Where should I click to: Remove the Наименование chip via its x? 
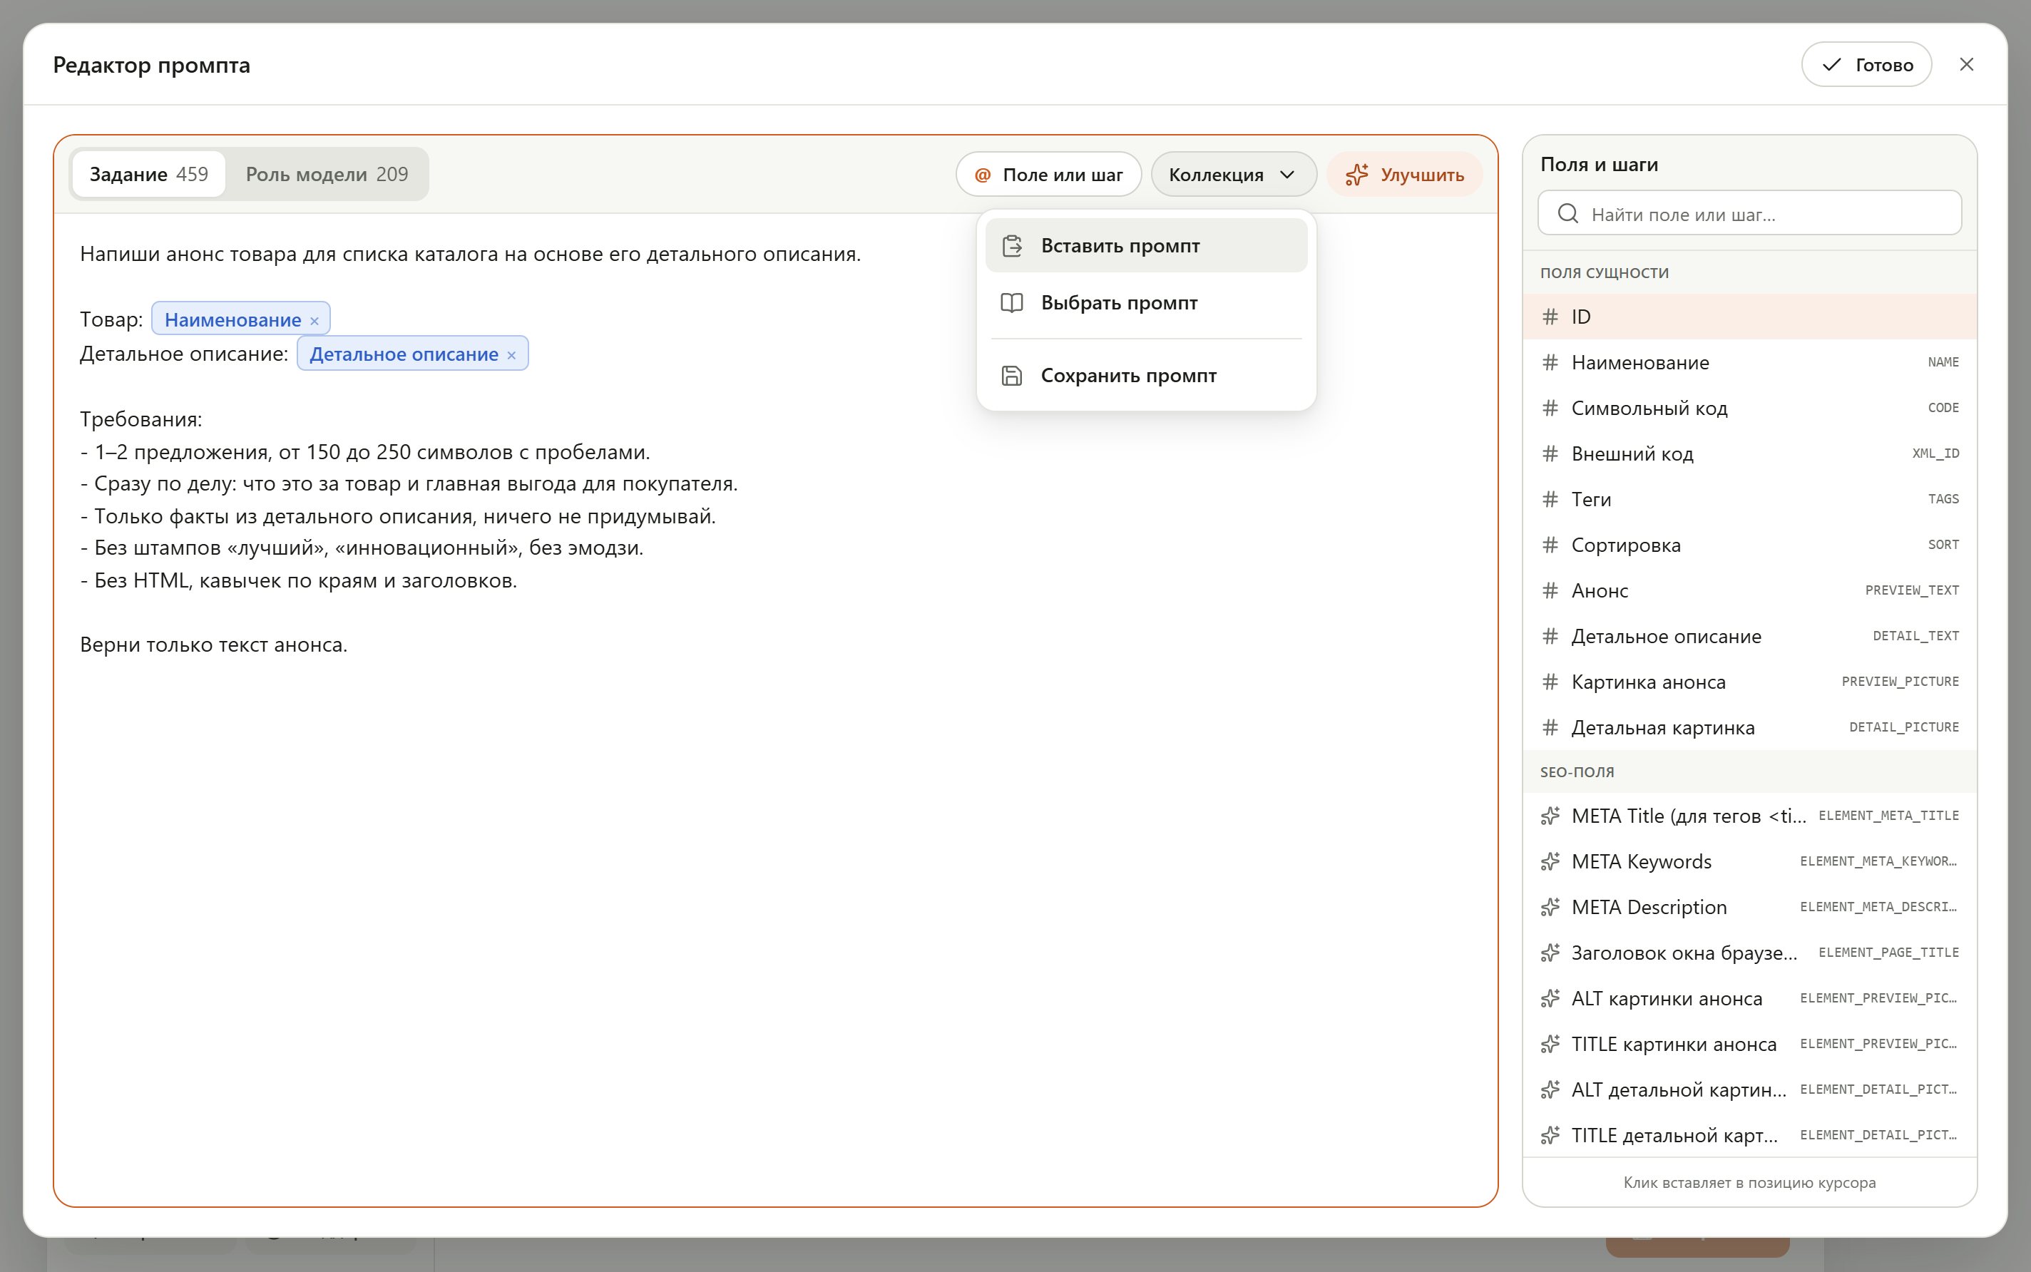click(314, 321)
